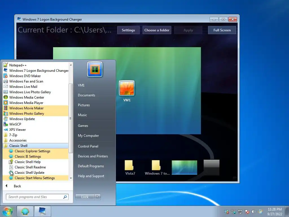The width and height of the screenshot is (289, 217).
Task: Open Classic Shell Readme
Action: [36, 167]
